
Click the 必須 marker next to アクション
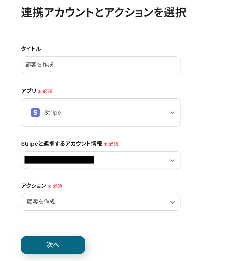pos(57,186)
